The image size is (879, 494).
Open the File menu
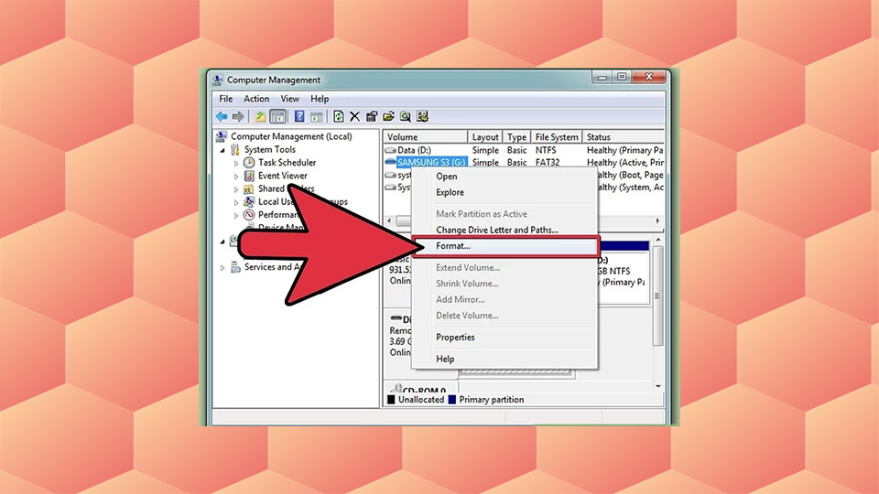tap(226, 99)
